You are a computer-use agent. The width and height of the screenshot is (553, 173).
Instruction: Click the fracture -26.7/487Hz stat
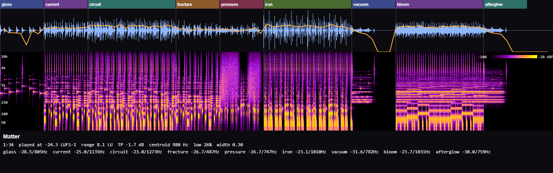tap(194, 152)
